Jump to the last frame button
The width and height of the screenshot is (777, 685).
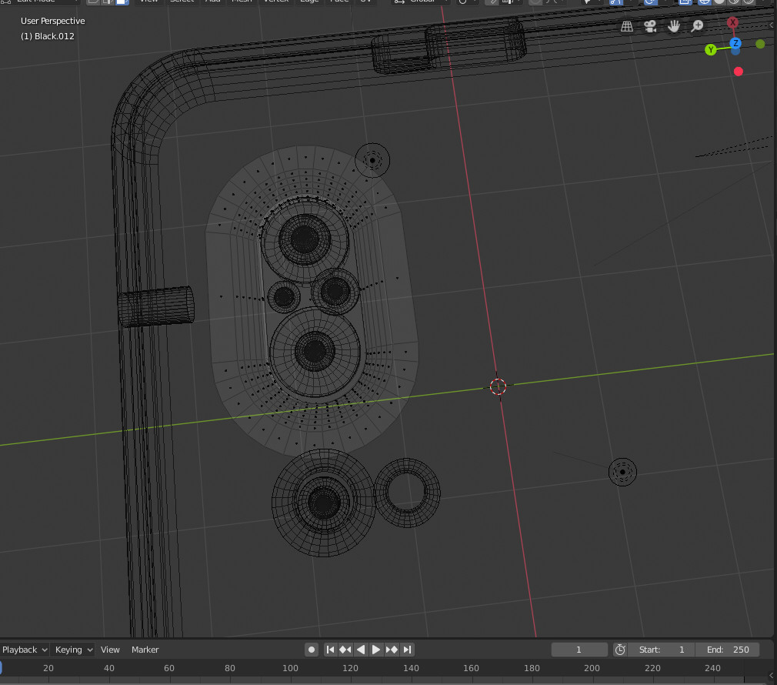click(x=407, y=649)
